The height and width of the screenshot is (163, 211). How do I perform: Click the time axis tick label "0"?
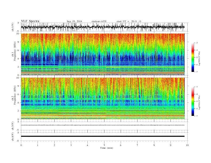21,145
